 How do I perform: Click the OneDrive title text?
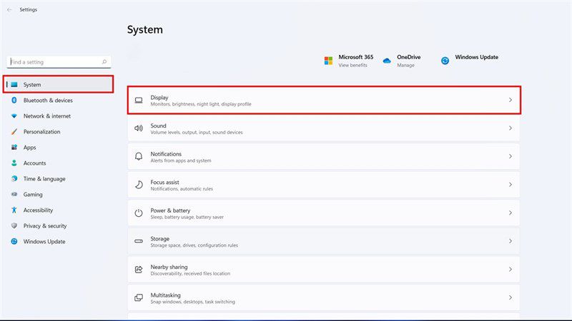408,57
